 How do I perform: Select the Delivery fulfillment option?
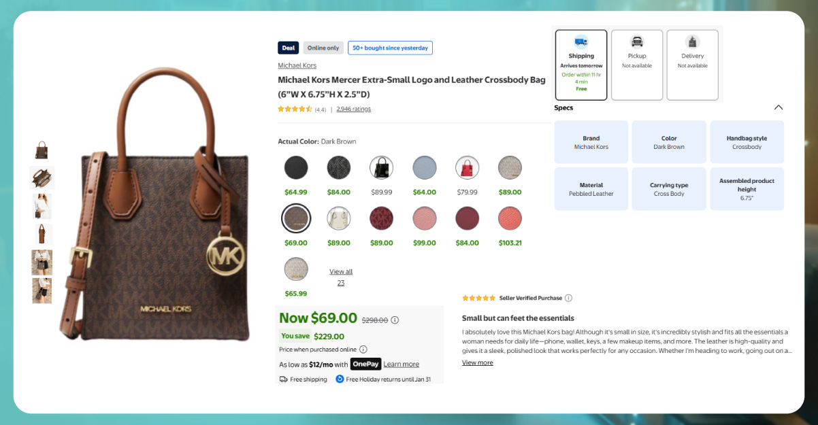point(692,65)
